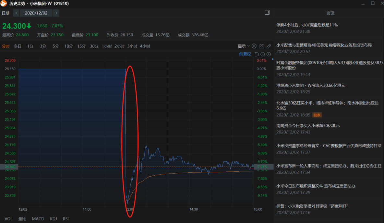This screenshot has height=223, width=384.
Task: Click the orange 独家 exclusive tag
Action: pyautogui.click(x=317, y=115)
